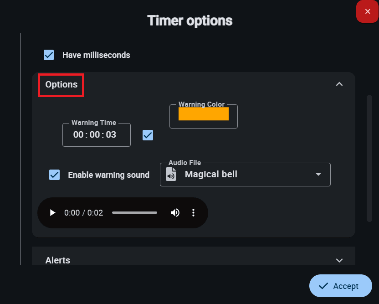Uncheck Have milliseconds checkbox

click(x=49, y=55)
